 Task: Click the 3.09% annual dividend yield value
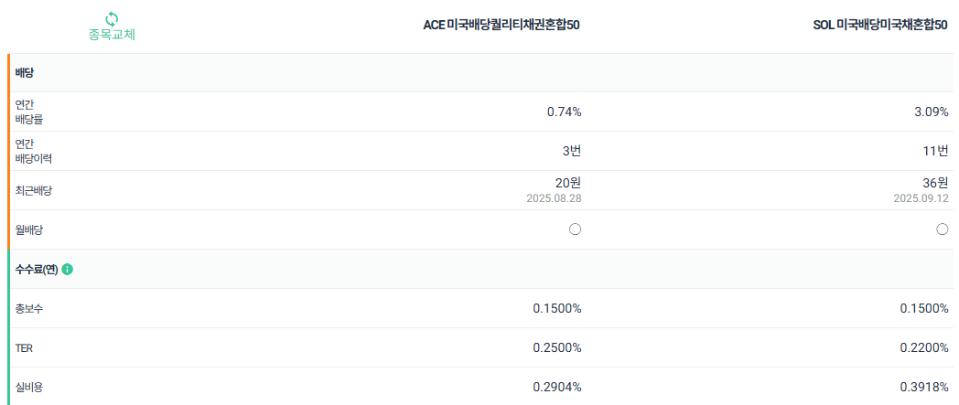[931, 112]
